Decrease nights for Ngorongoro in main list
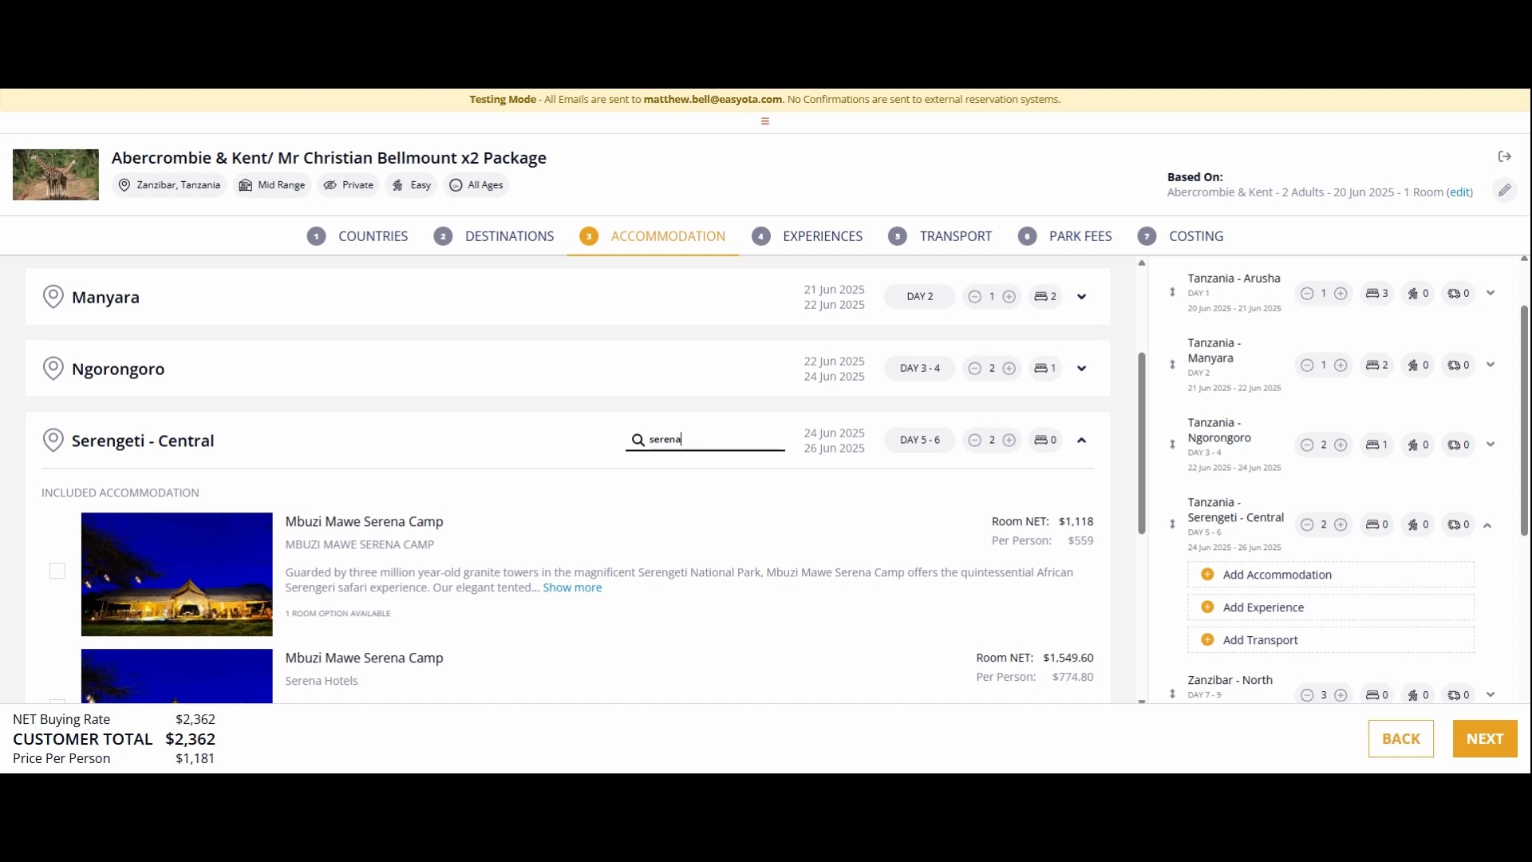Screen dimensions: 1532x862 click(974, 369)
